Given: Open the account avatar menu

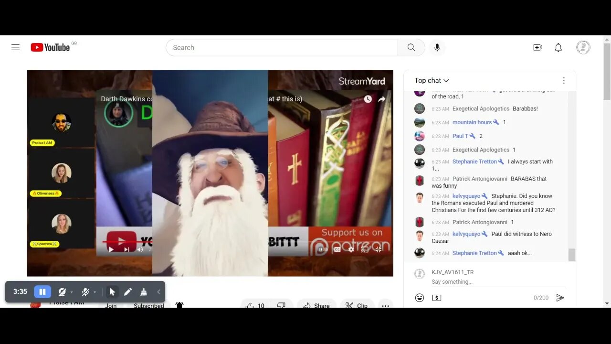Looking at the screenshot, I should (x=583, y=47).
